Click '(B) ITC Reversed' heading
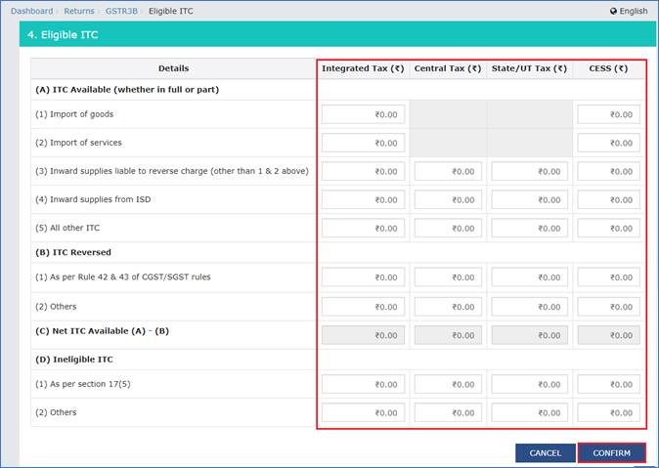 (73, 252)
